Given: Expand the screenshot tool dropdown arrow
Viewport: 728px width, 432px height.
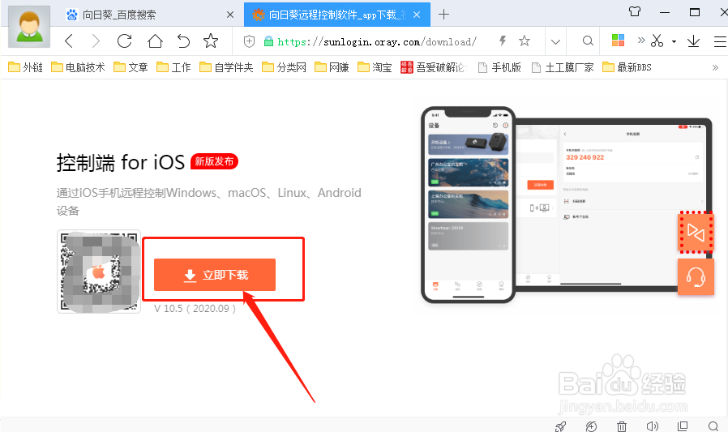Looking at the screenshot, I should pyautogui.click(x=674, y=42).
